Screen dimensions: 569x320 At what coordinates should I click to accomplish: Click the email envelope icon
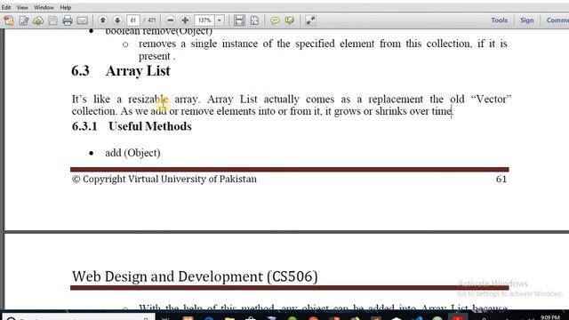coord(83,20)
